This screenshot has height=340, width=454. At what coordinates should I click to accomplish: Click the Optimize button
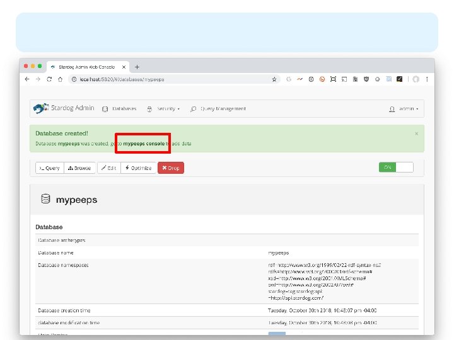pos(138,168)
